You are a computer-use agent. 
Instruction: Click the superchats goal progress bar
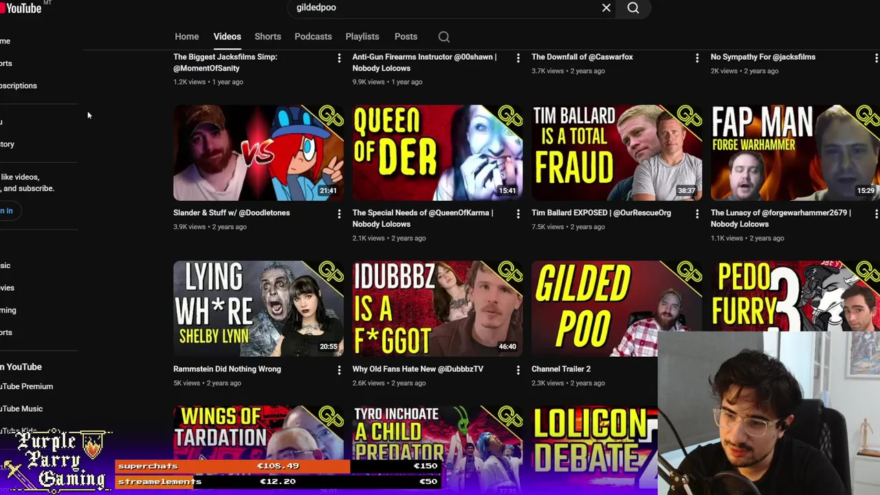tap(278, 466)
